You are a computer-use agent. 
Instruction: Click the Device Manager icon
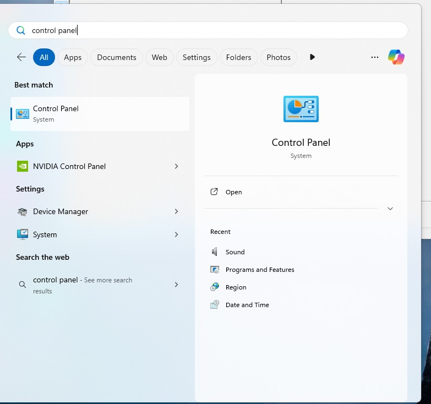pos(23,211)
